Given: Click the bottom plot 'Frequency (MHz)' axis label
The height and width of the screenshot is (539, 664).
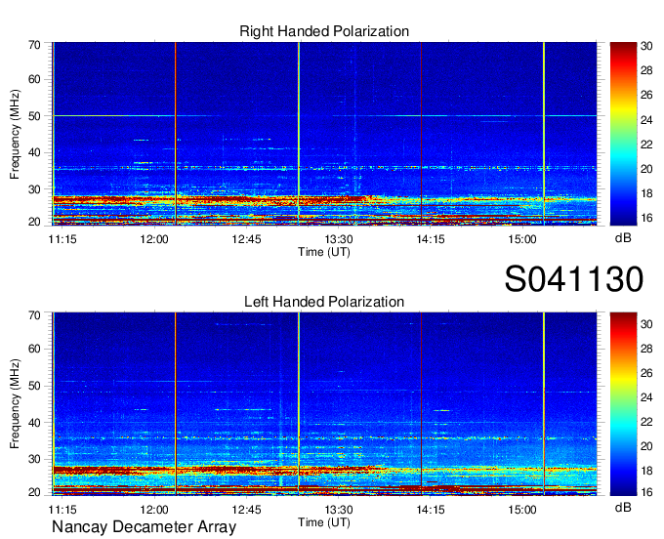Looking at the screenshot, I should tap(15, 404).
